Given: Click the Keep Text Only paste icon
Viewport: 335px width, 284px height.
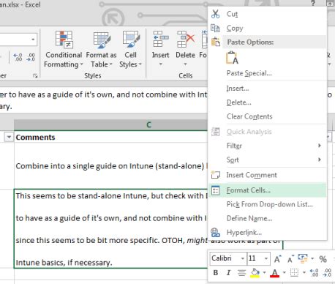Looking at the screenshot, I should (x=232, y=58).
